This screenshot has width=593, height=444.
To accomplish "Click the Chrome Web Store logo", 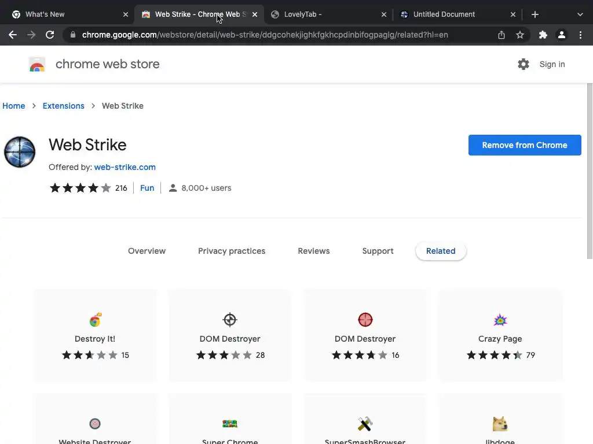I will 37,64.
